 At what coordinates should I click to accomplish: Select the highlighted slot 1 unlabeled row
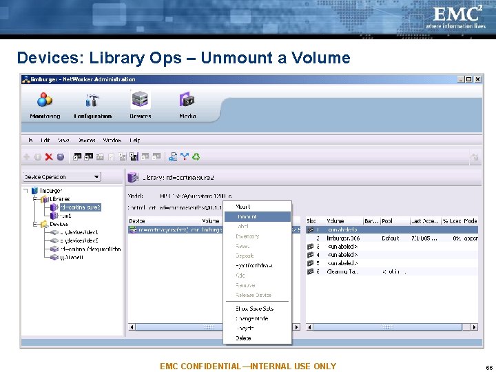tap(392, 229)
